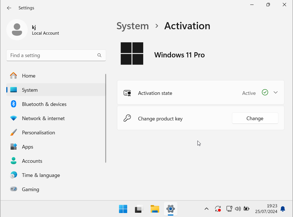This screenshot has width=293, height=217.
Task: Click the Gaming controller icon
Action: coord(13,189)
